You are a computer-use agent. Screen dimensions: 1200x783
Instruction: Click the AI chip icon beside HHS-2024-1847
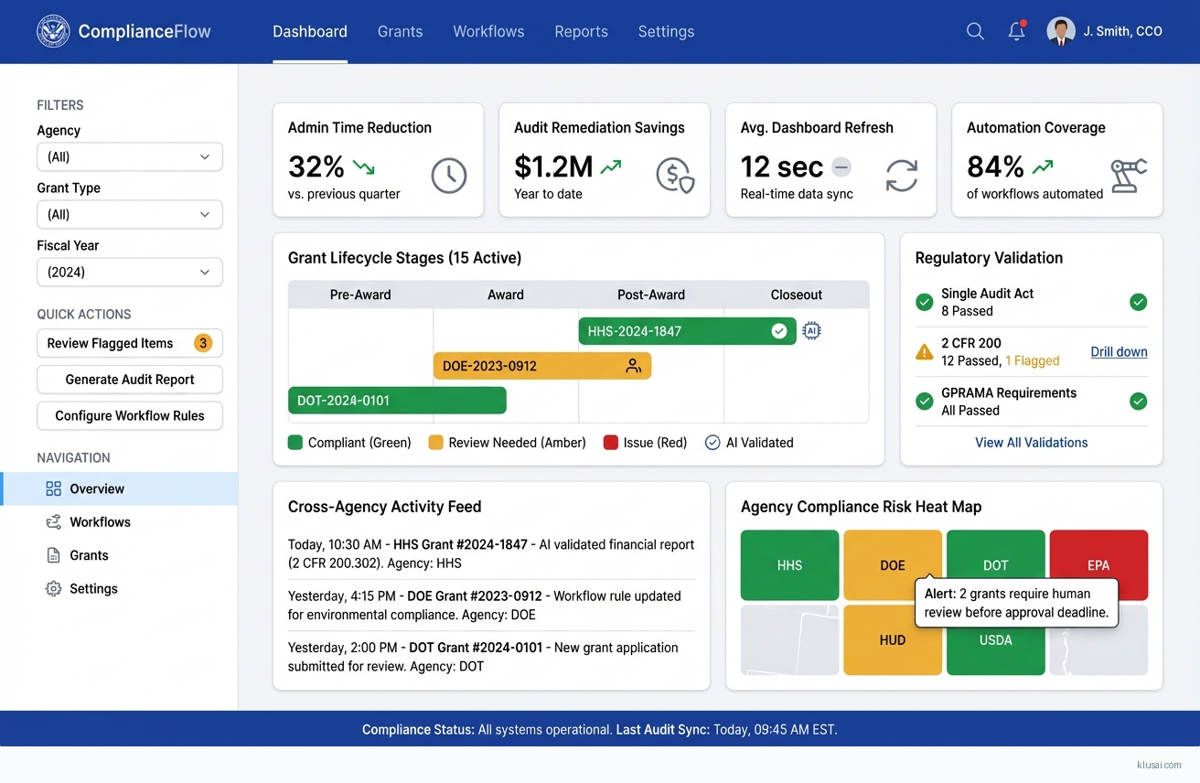coord(811,331)
